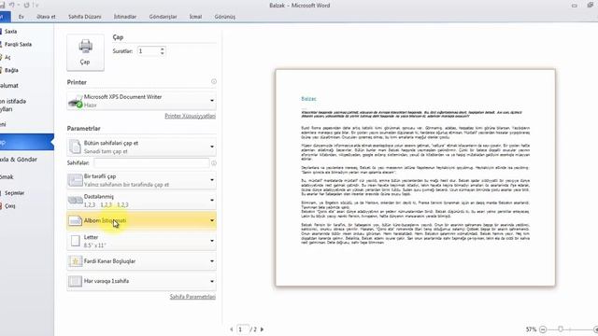Choose Bağla in the backstage sidebar
Screen dimensions: 598x336
pyautogui.click(x=11, y=70)
